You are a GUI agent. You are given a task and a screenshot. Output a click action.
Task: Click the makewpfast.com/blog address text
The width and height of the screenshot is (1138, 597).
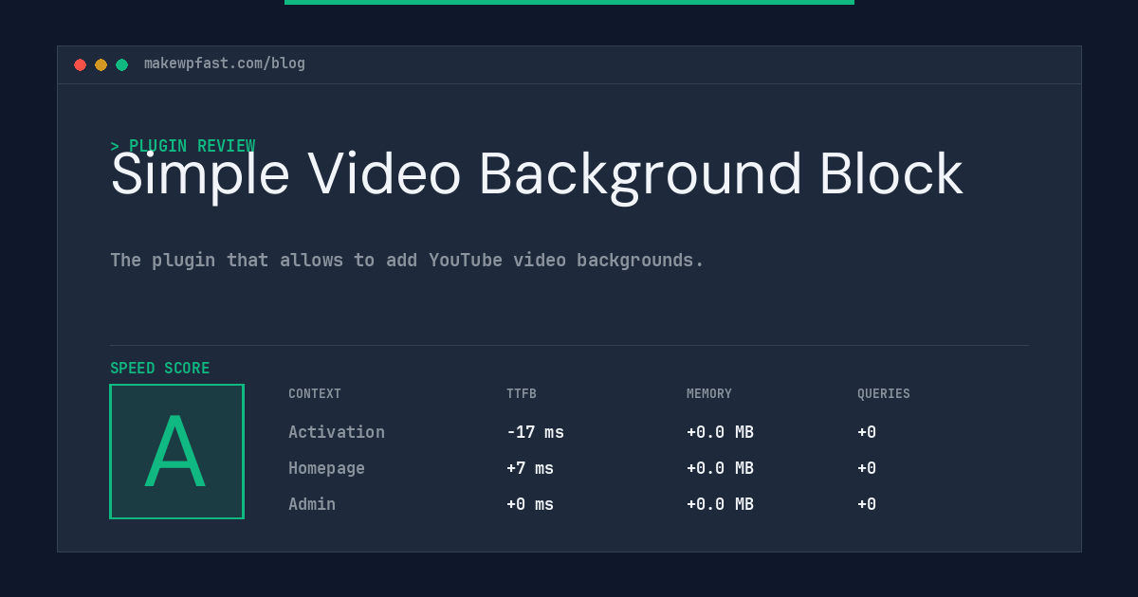coord(225,63)
